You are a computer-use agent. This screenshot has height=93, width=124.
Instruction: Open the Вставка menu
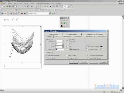20,3
